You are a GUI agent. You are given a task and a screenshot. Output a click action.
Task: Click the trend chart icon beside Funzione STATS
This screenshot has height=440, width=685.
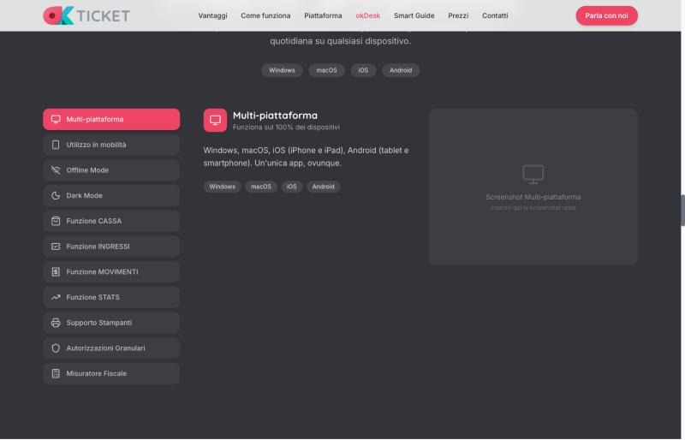click(56, 297)
